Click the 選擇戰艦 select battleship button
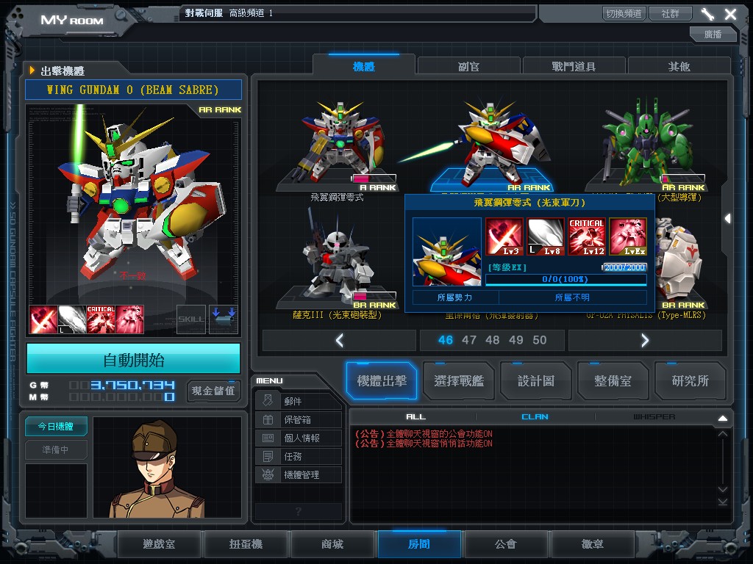 coord(459,381)
